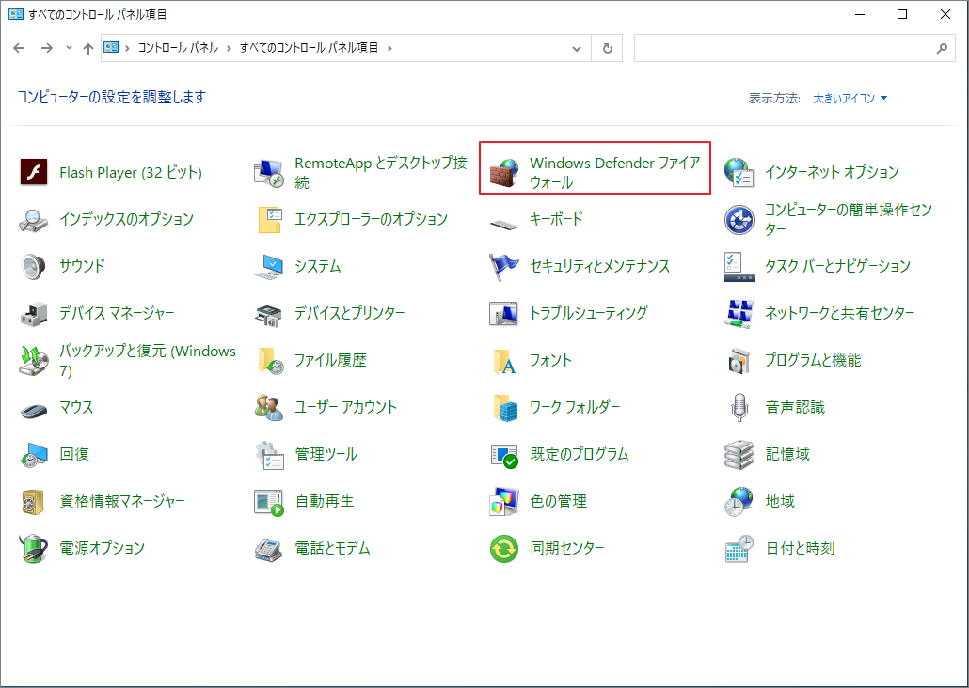Screen dimensions: 969x688
Task: Expand chevron after すべてのコントロール パネル項目 in address bar
Action: tap(389, 48)
